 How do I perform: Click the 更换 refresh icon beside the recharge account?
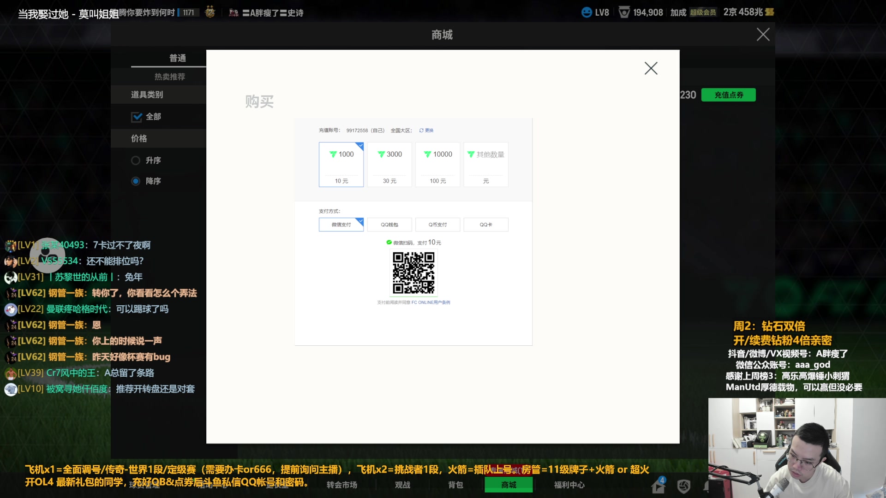(x=420, y=130)
